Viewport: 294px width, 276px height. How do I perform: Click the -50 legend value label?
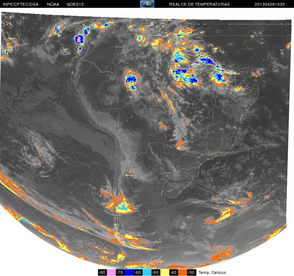pos(156,272)
